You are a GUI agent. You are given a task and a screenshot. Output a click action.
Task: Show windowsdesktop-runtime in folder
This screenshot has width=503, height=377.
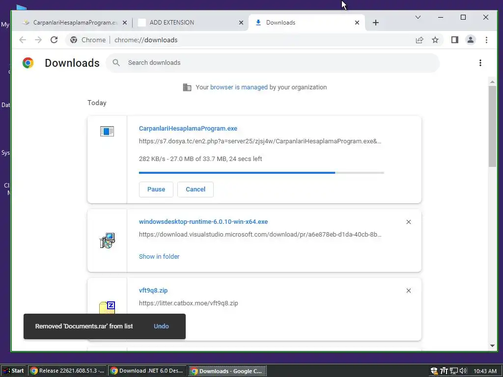coord(159,256)
